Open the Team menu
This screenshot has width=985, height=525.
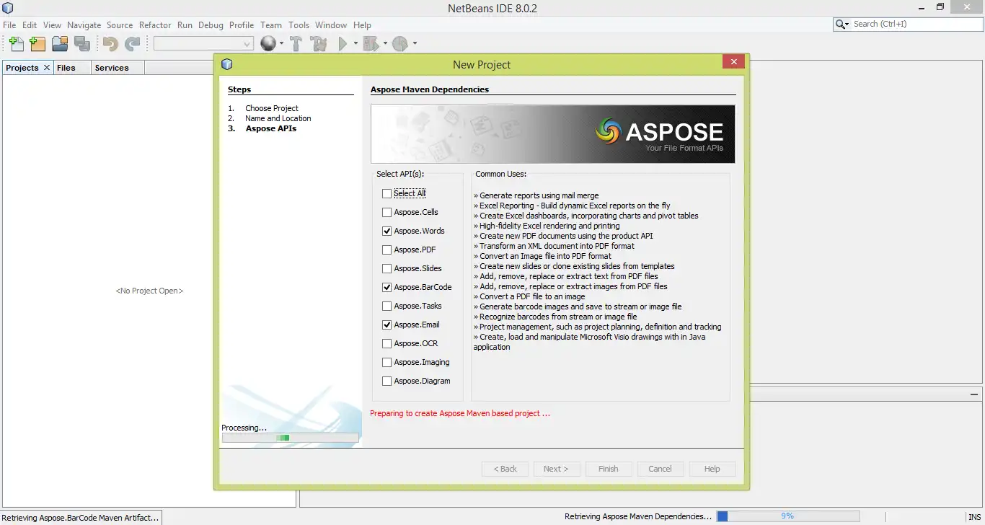(x=271, y=25)
